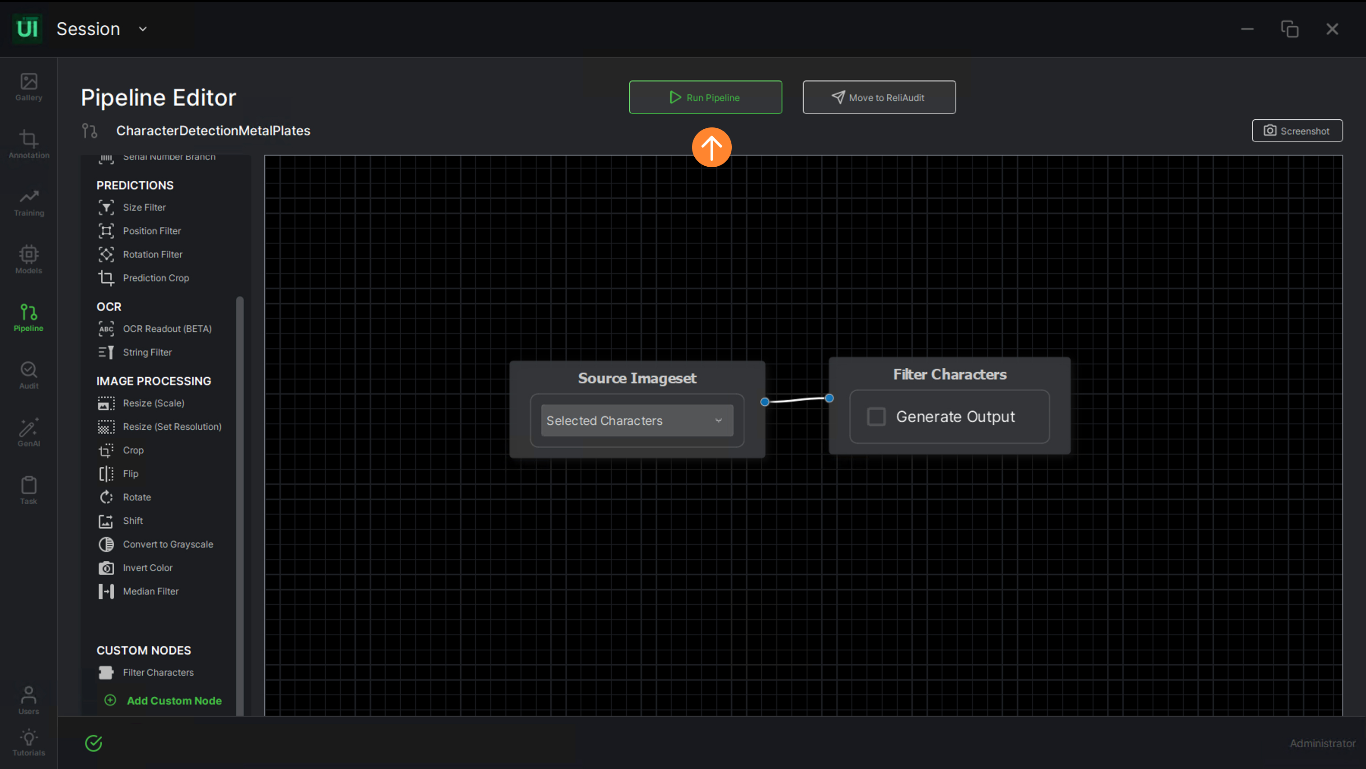Viewport: 1366px width, 769px height.
Task: Click the Convert to Grayscale node icon
Action: (106, 544)
